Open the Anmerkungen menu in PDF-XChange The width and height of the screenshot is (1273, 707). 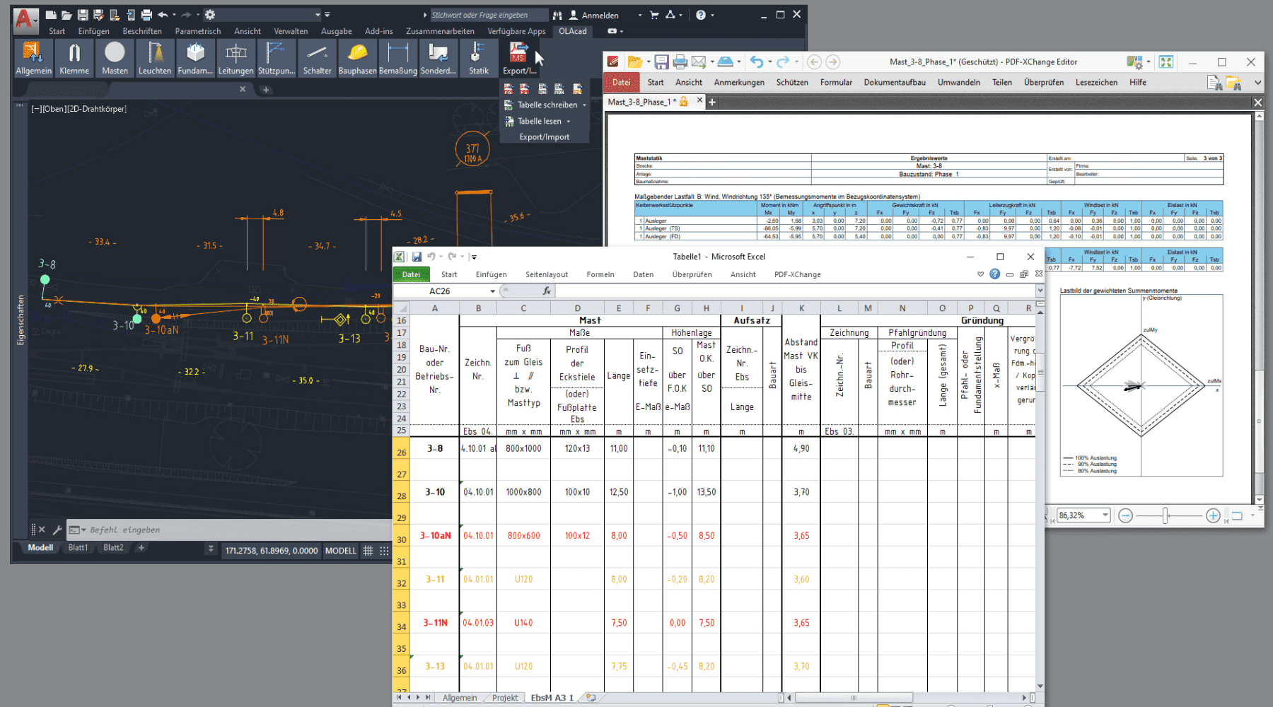tap(738, 83)
